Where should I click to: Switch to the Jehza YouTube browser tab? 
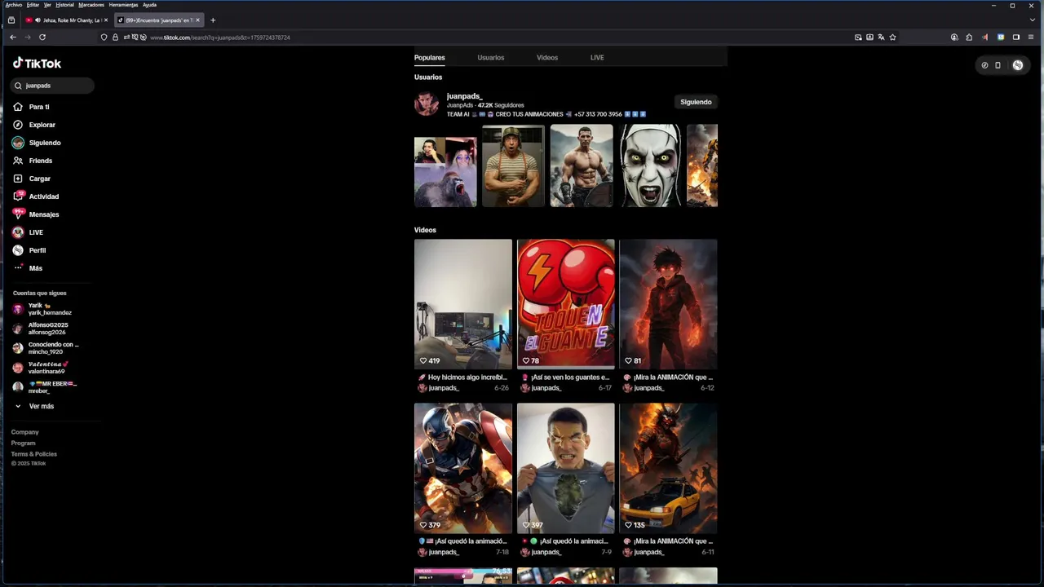[x=67, y=20]
